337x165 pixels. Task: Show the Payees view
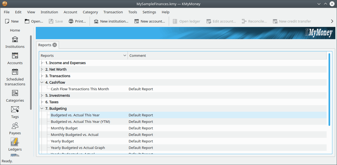tap(15, 129)
